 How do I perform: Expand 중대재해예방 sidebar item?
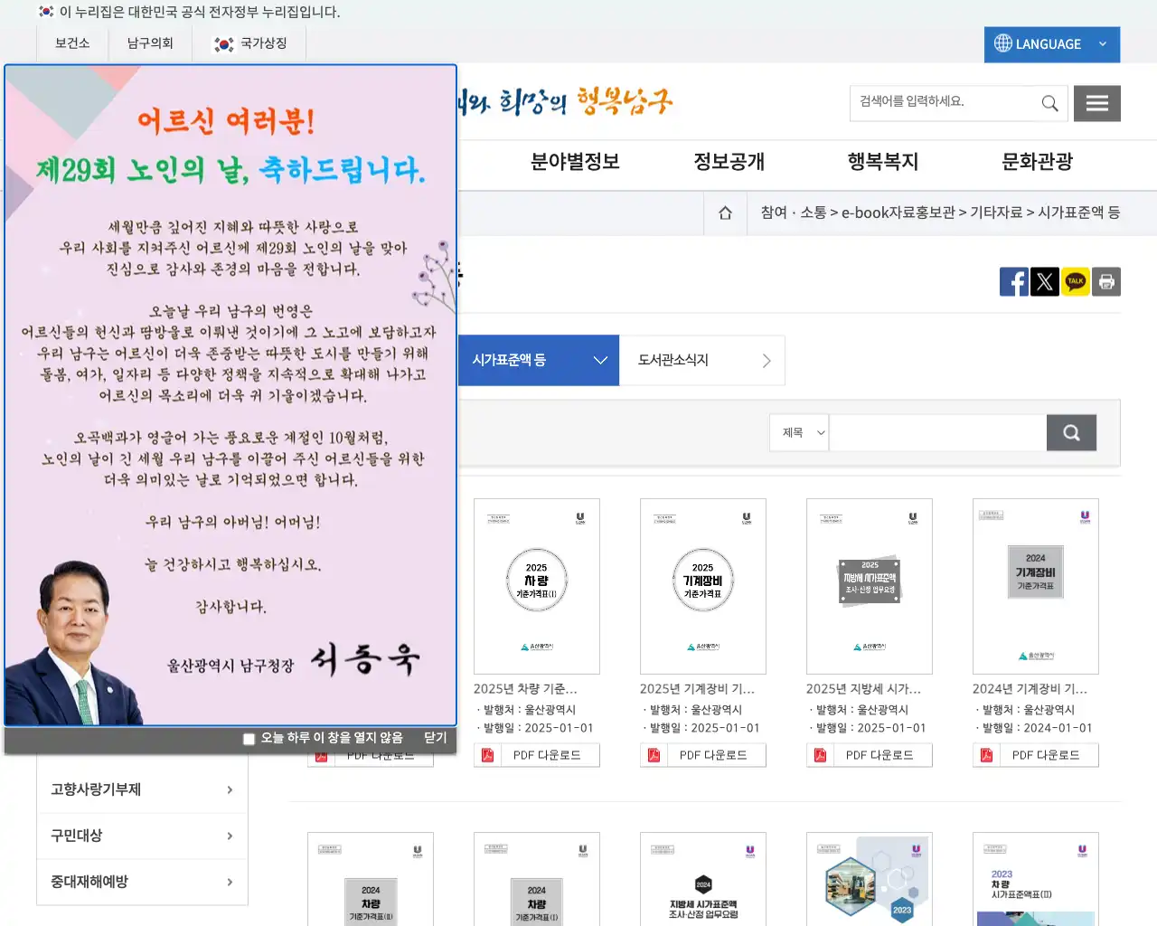[142, 882]
